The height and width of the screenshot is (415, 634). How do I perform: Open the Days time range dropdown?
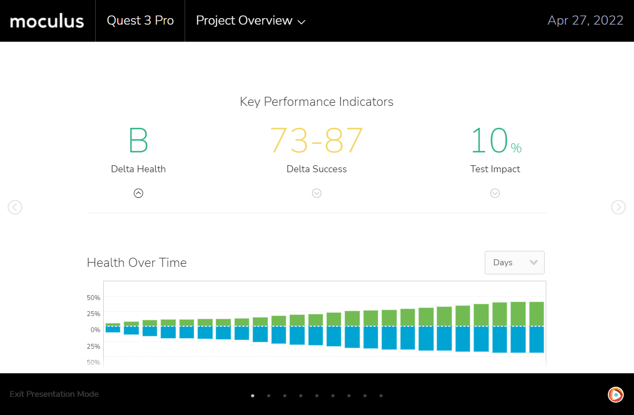point(514,263)
